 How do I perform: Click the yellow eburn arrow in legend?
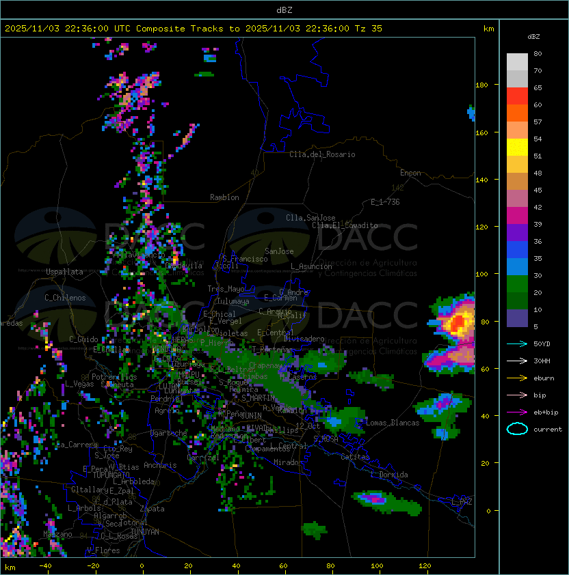pyautogui.click(x=517, y=378)
